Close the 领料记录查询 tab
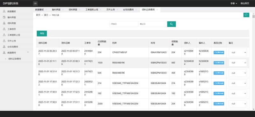Screen dimensions: 255x117 pos(157,10)
